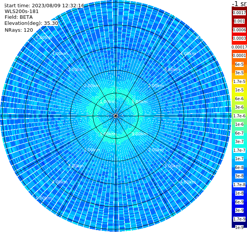This screenshot has height=232, width=247.
Task: Click the Field: BETA label
Action: coord(19,17)
